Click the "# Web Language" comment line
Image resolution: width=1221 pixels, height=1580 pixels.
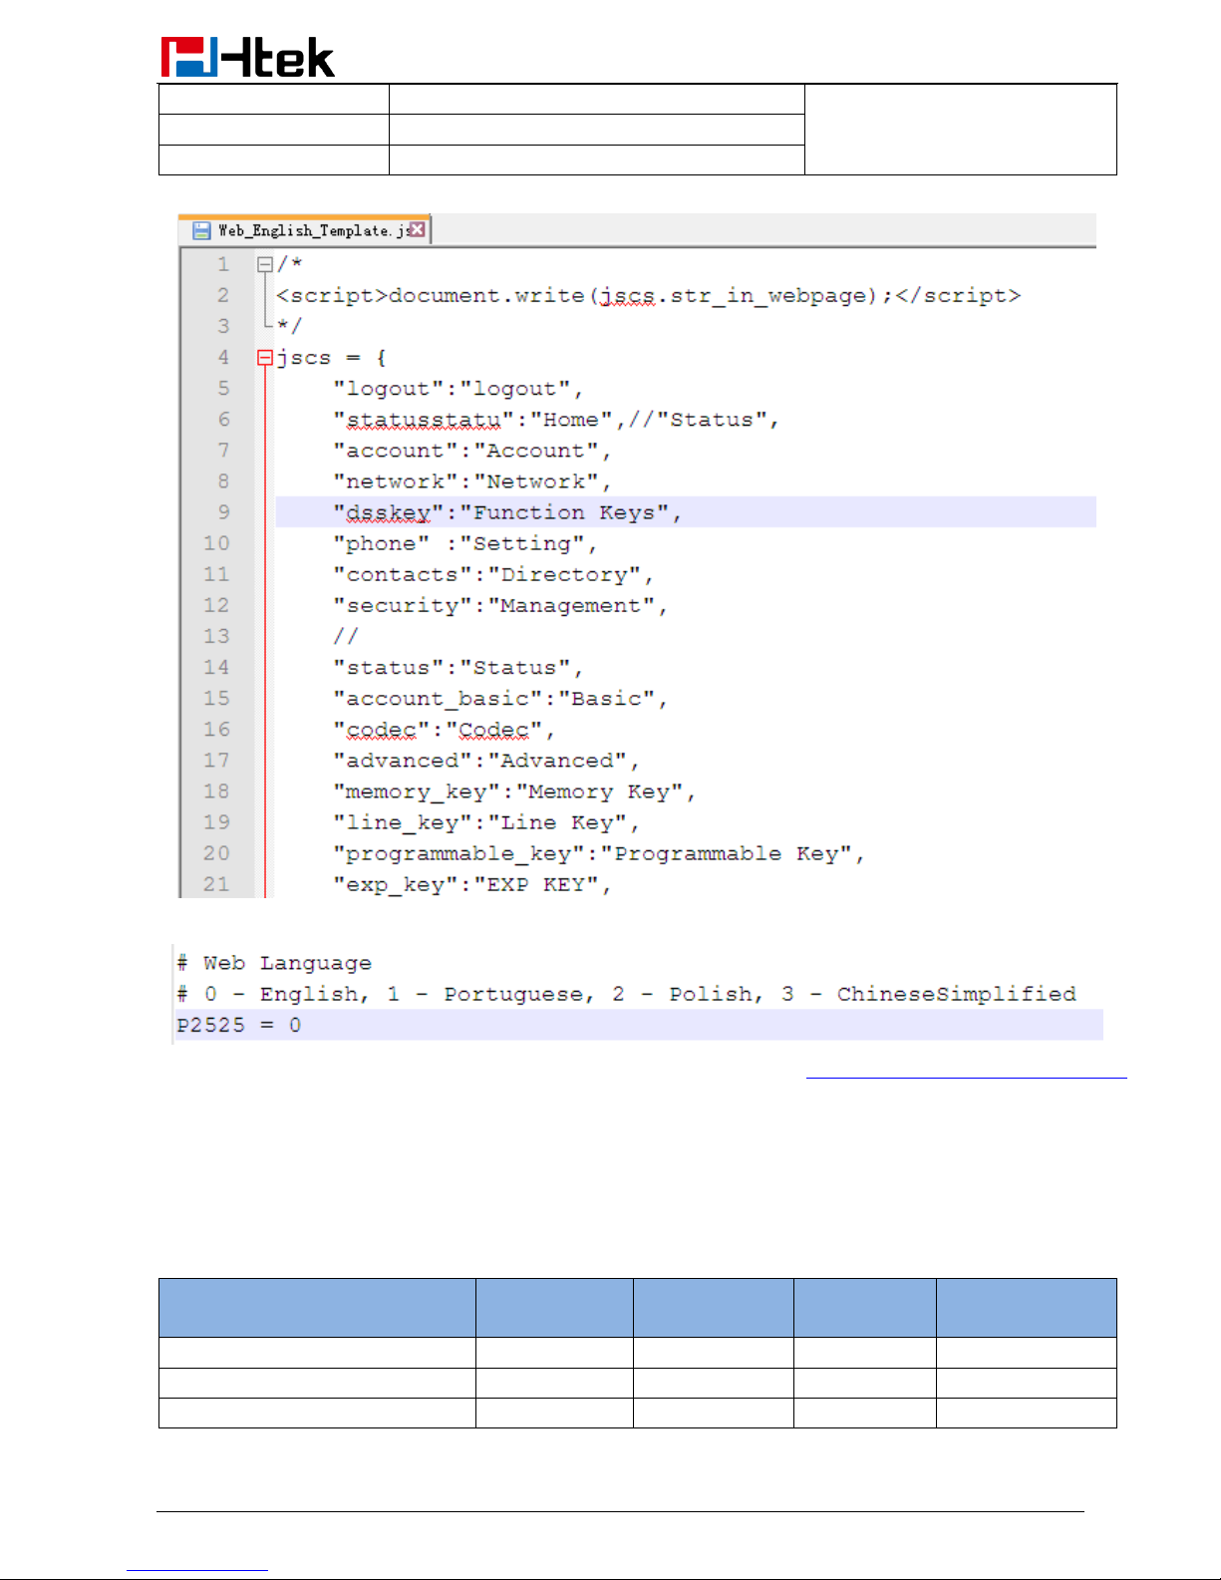click(x=274, y=963)
